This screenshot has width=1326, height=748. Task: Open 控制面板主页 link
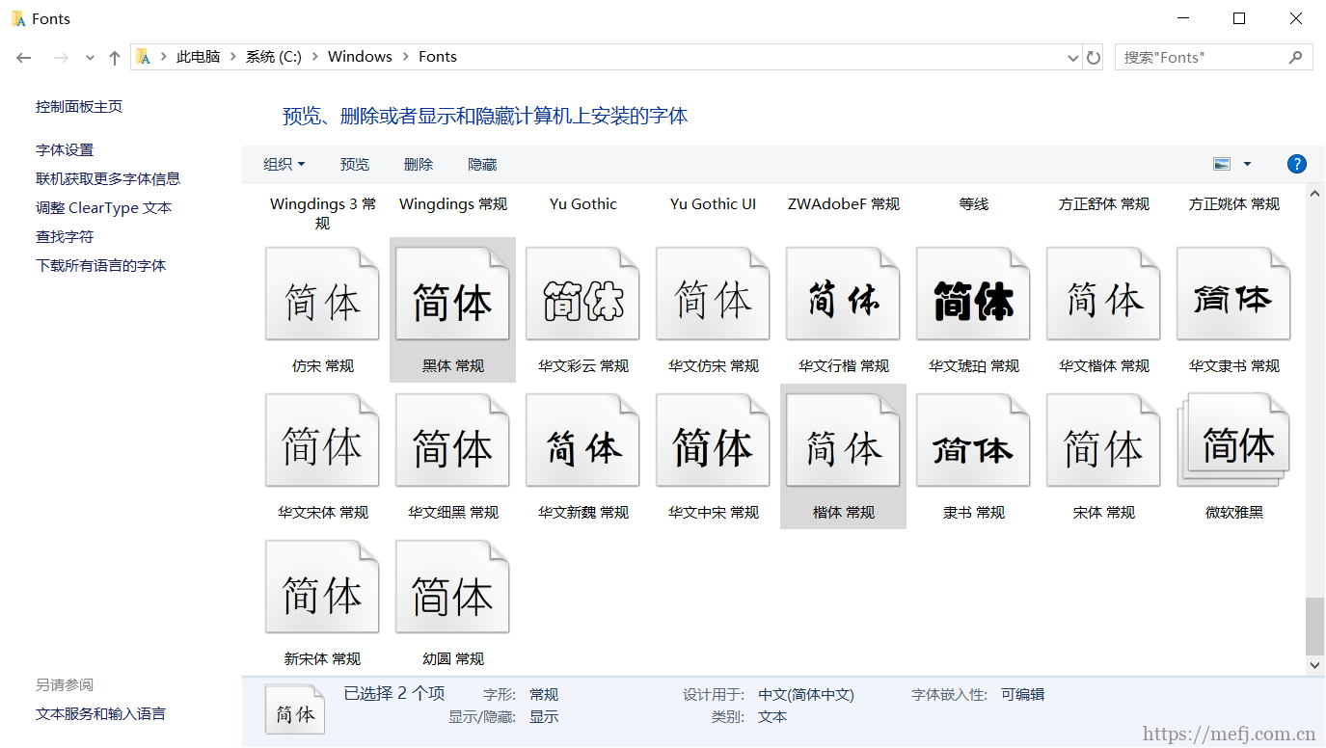coord(79,107)
